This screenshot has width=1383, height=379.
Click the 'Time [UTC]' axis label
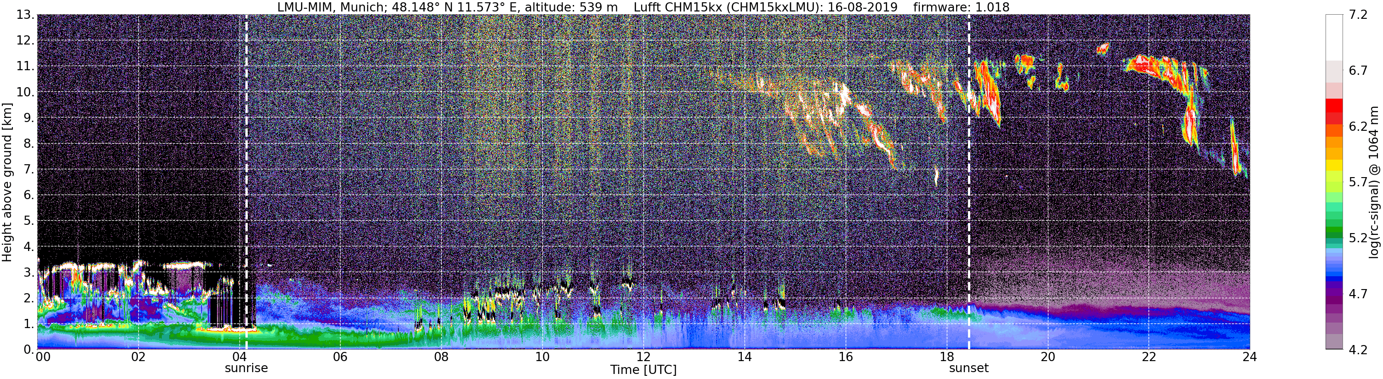643,370
